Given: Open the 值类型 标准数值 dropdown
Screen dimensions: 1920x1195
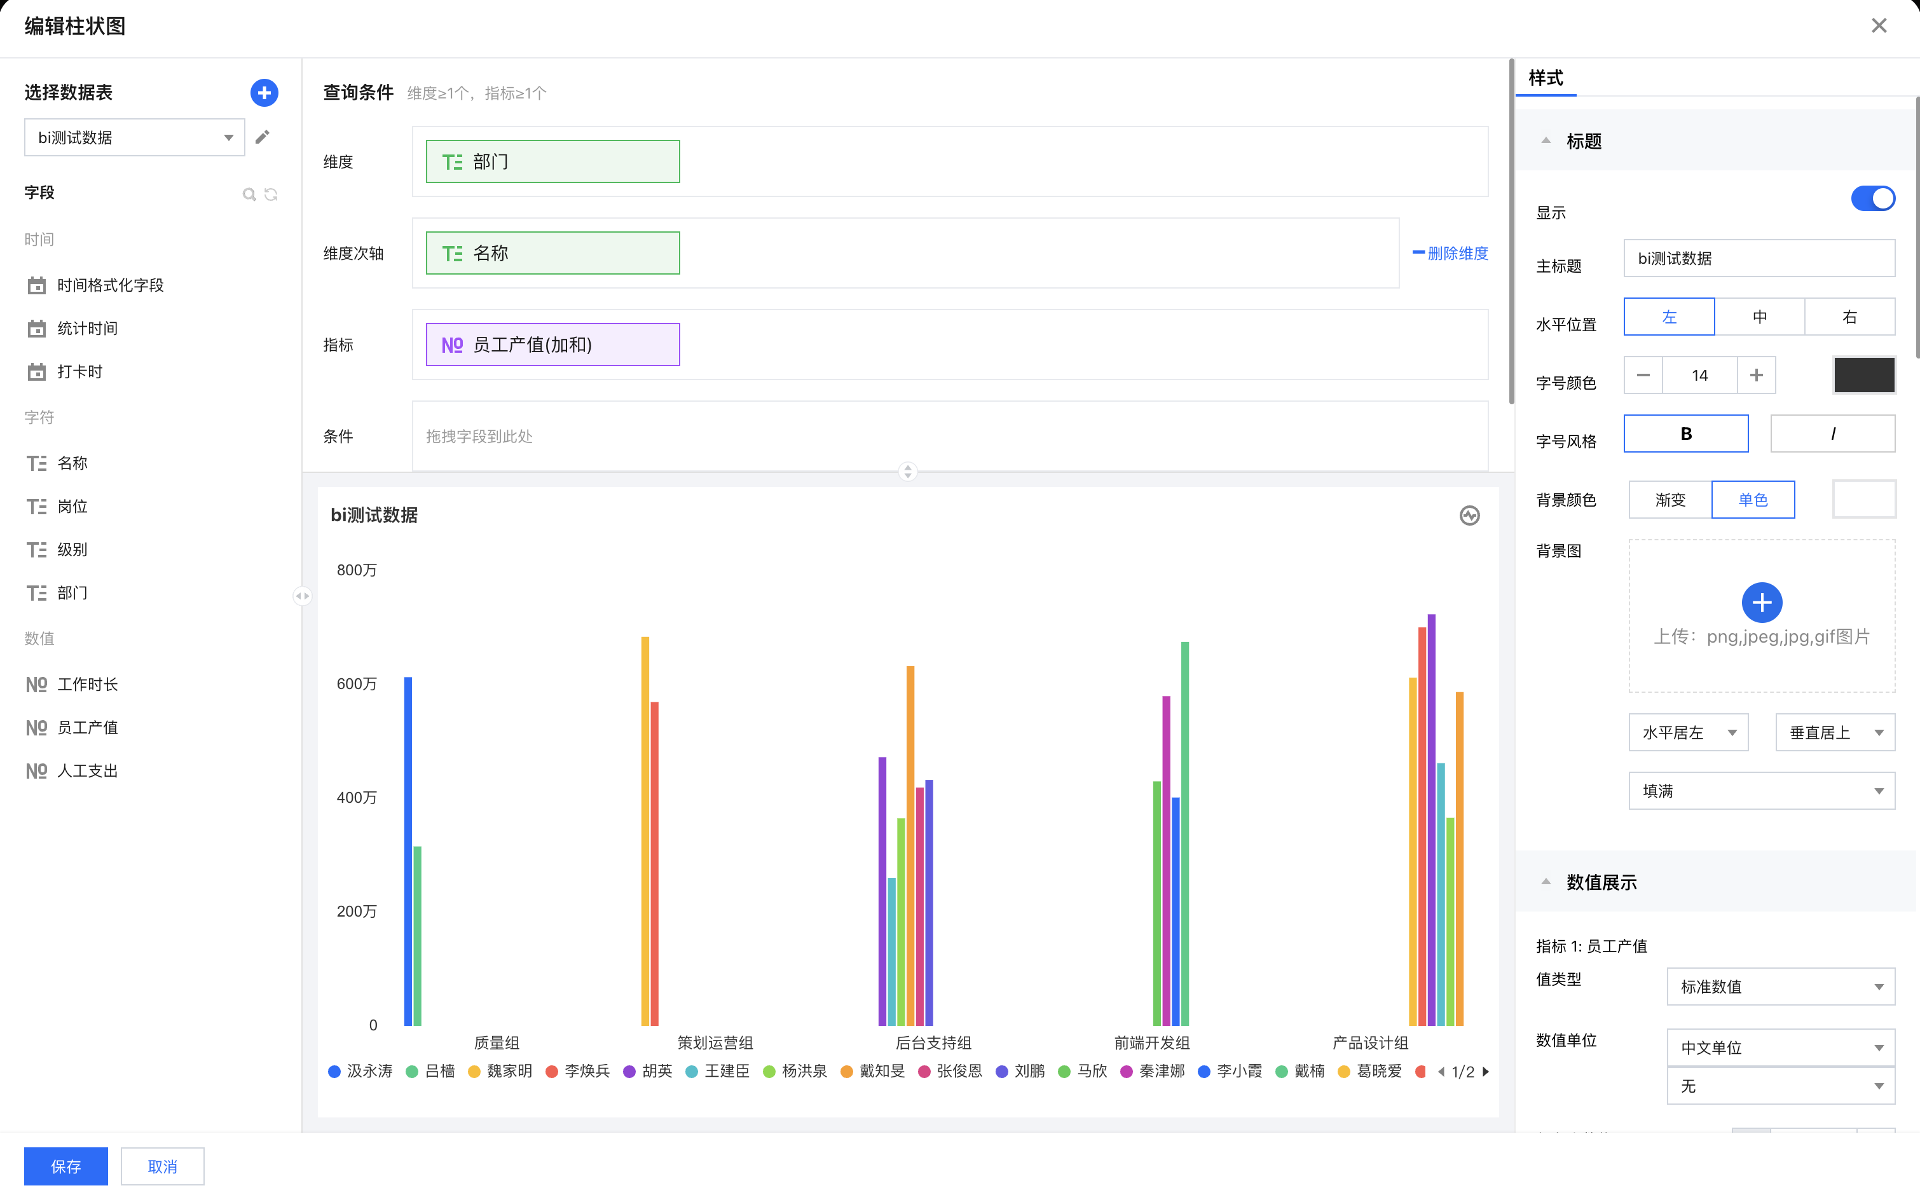Looking at the screenshot, I should click(x=1780, y=987).
